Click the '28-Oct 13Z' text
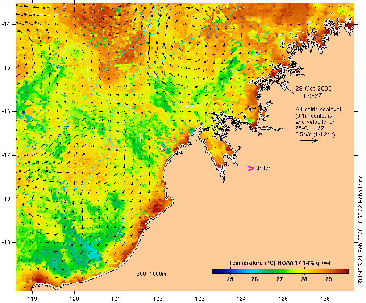366x303 pixels. coord(310,128)
